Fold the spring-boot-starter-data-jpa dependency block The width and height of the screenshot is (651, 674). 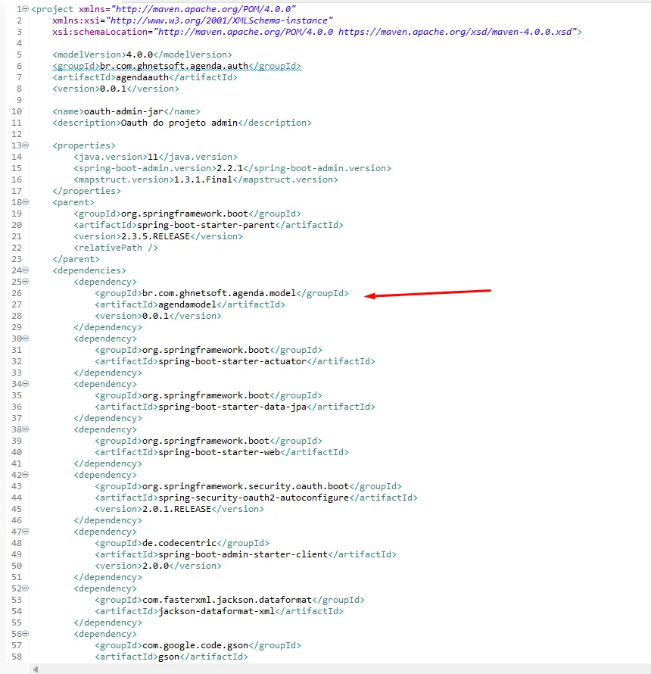pyautogui.click(x=26, y=384)
